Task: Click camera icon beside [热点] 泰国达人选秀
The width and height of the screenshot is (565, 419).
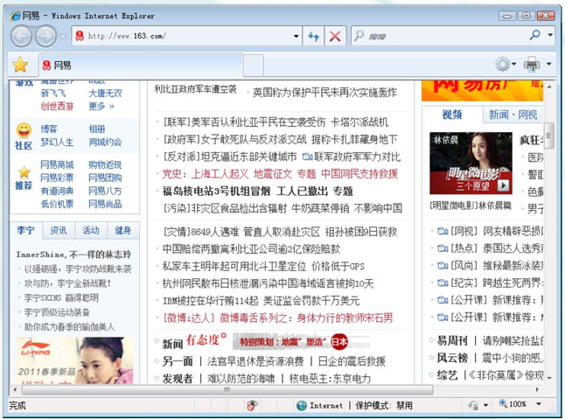Action: point(443,248)
